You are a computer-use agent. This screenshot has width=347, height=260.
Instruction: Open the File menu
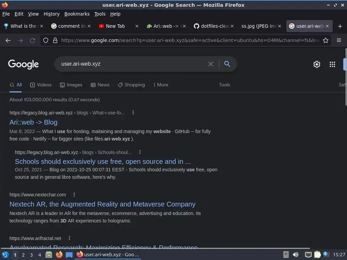tap(6, 14)
